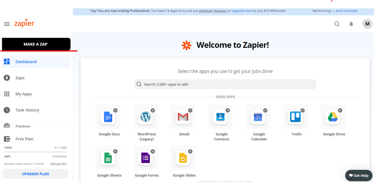The height and width of the screenshot is (182, 374).
Task: Click the Zapier logo
Action: (24, 23)
